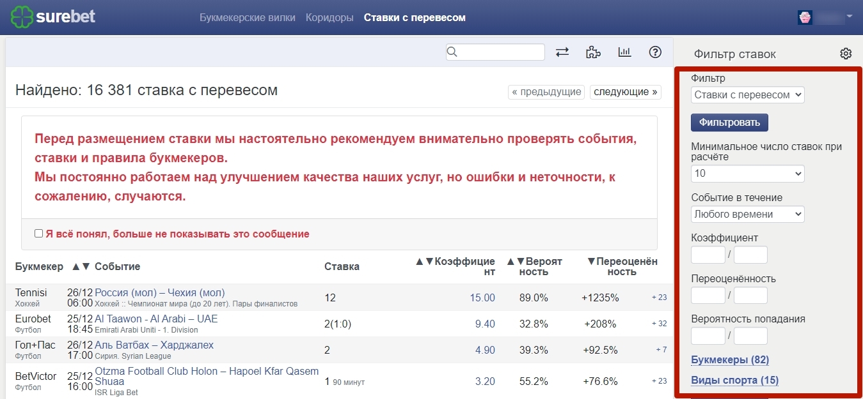The image size is (863, 399).
Task: Click the user avatar icon
Action: pos(805,17)
